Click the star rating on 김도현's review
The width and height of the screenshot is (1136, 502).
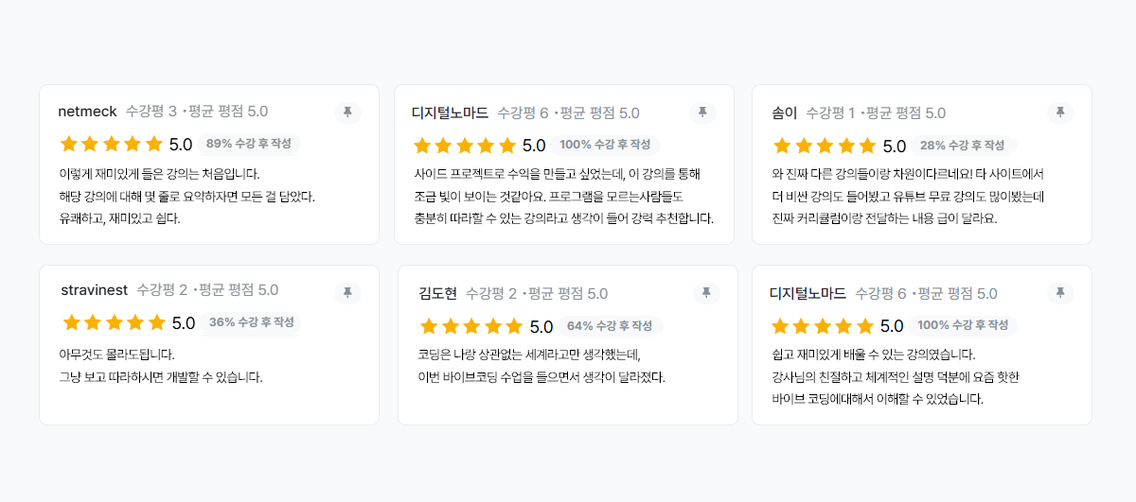(x=471, y=327)
